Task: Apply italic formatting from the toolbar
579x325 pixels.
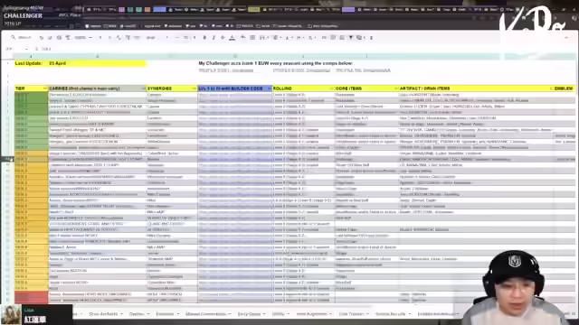Action: (214, 38)
